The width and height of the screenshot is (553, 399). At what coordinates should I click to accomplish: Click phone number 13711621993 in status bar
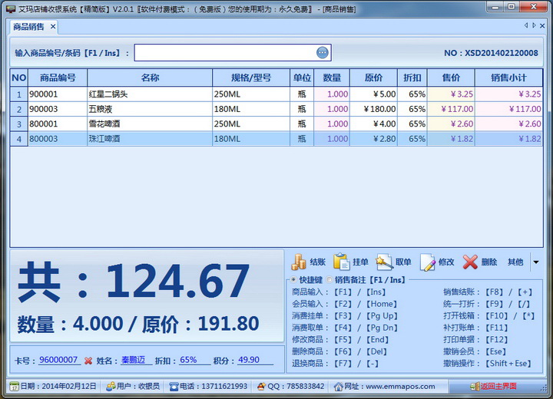coord(224,386)
